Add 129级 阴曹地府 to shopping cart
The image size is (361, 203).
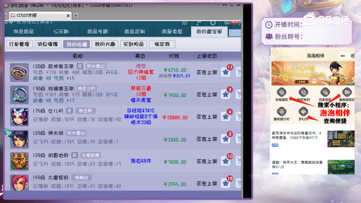click(238, 161)
